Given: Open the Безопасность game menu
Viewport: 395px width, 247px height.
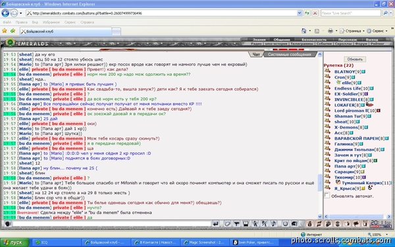Looking at the screenshot, I should click(314, 40).
